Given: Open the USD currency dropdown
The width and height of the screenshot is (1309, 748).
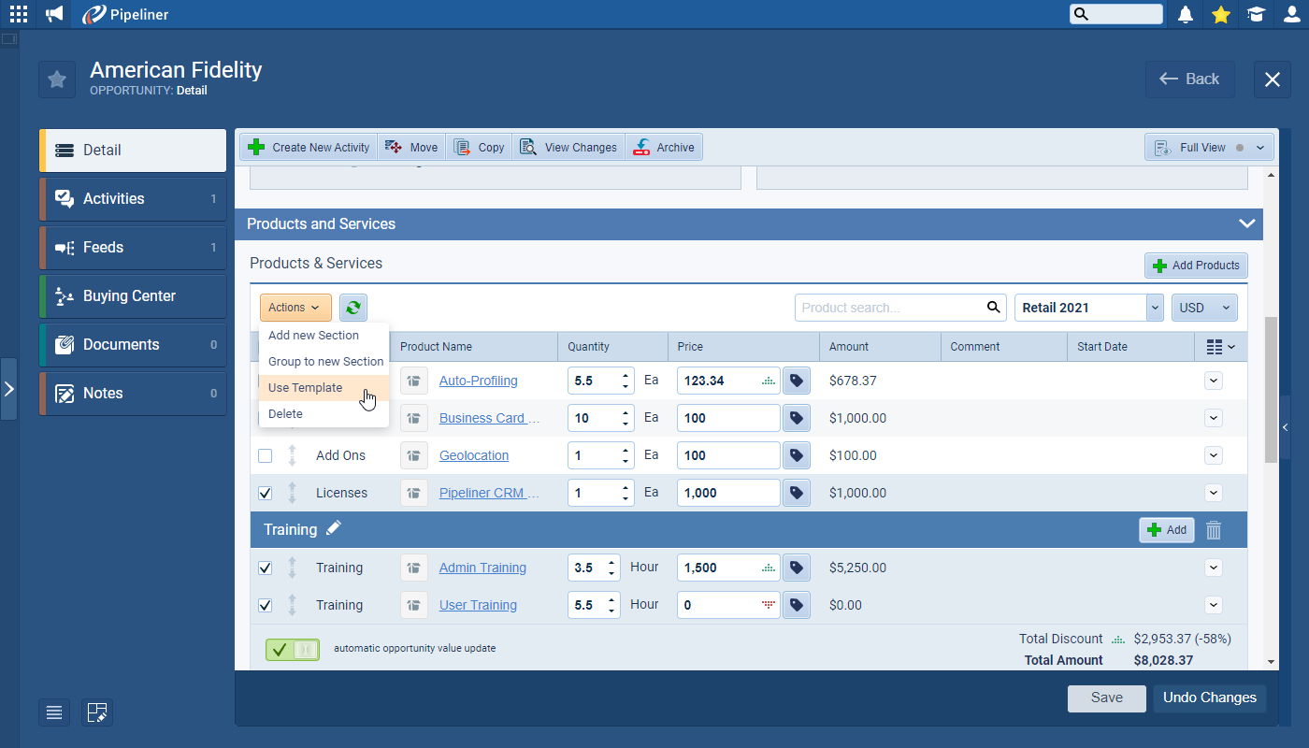Looking at the screenshot, I should pyautogui.click(x=1204, y=308).
